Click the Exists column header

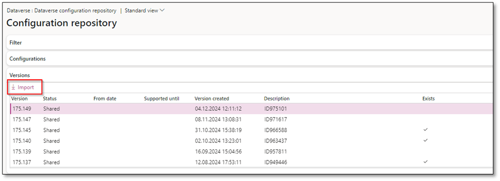429,99
